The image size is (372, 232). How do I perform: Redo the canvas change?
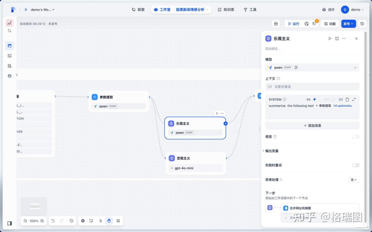click(x=62, y=221)
